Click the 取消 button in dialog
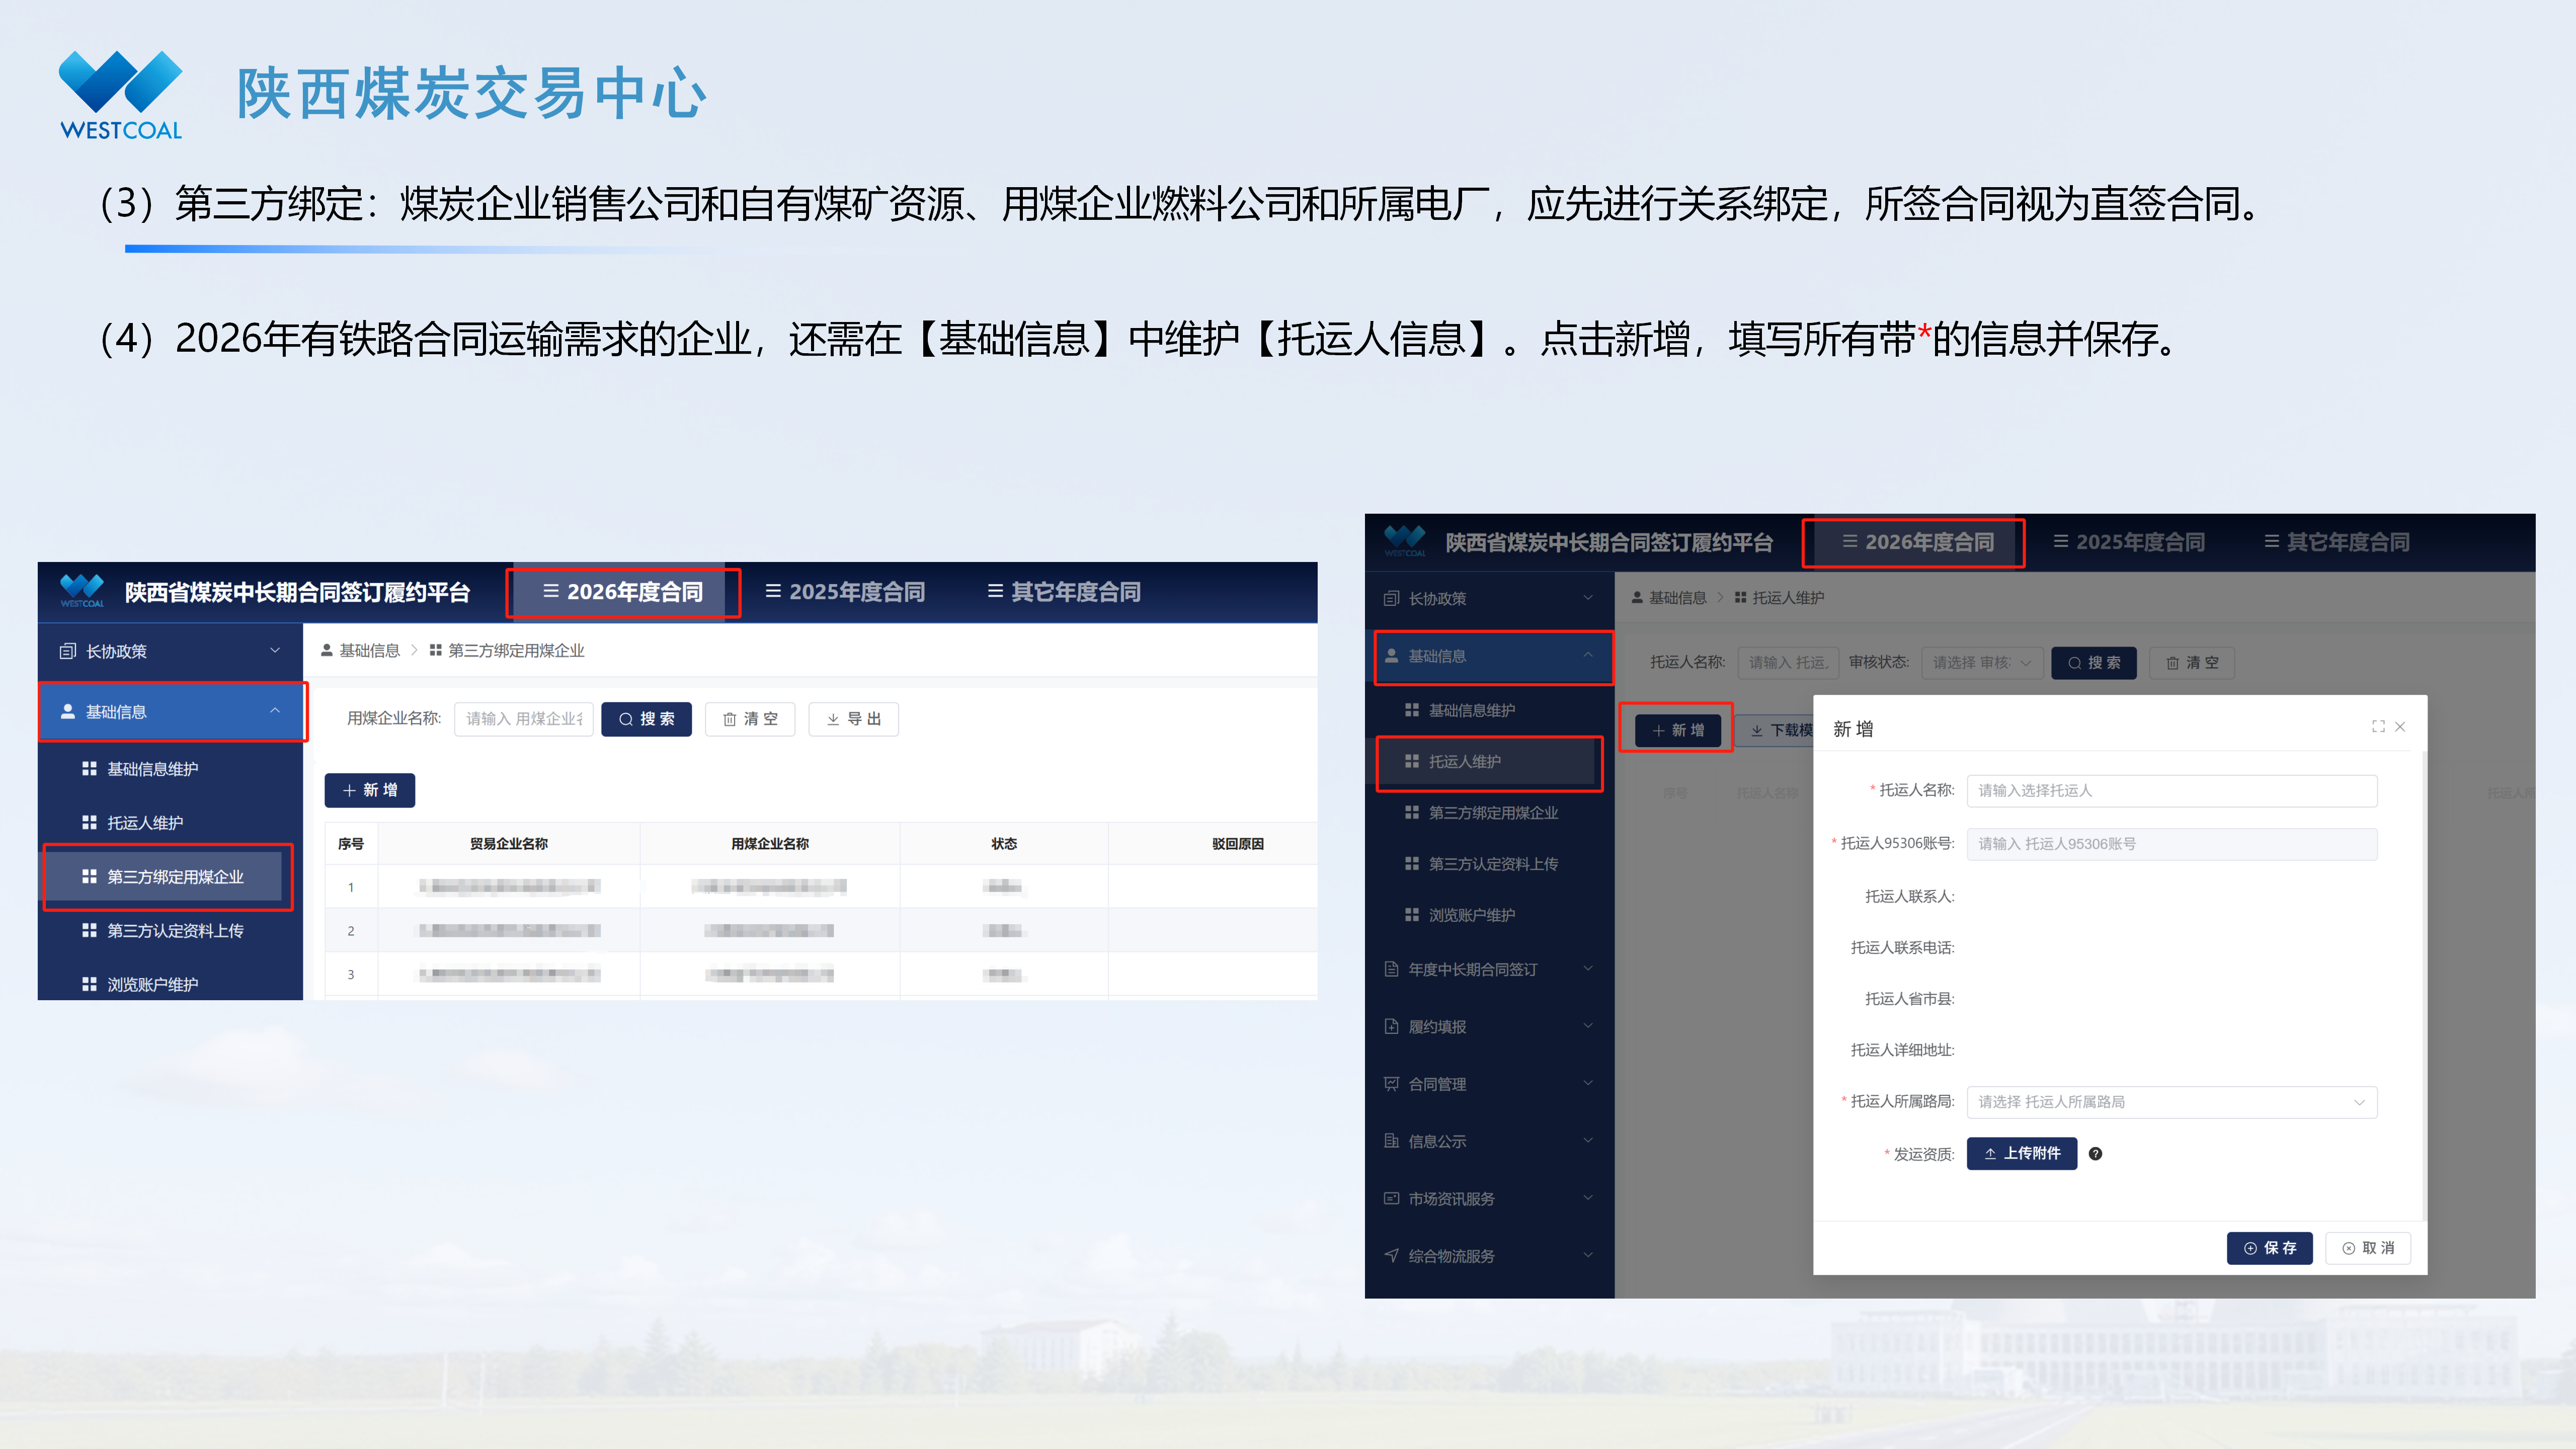 (x=2368, y=1248)
